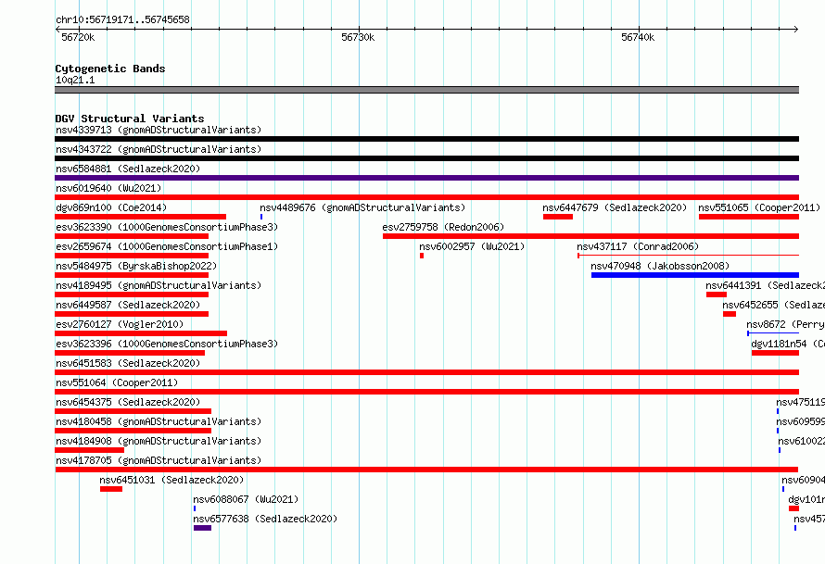Click the red nsv551064 full-width bar

click(426, 392)
